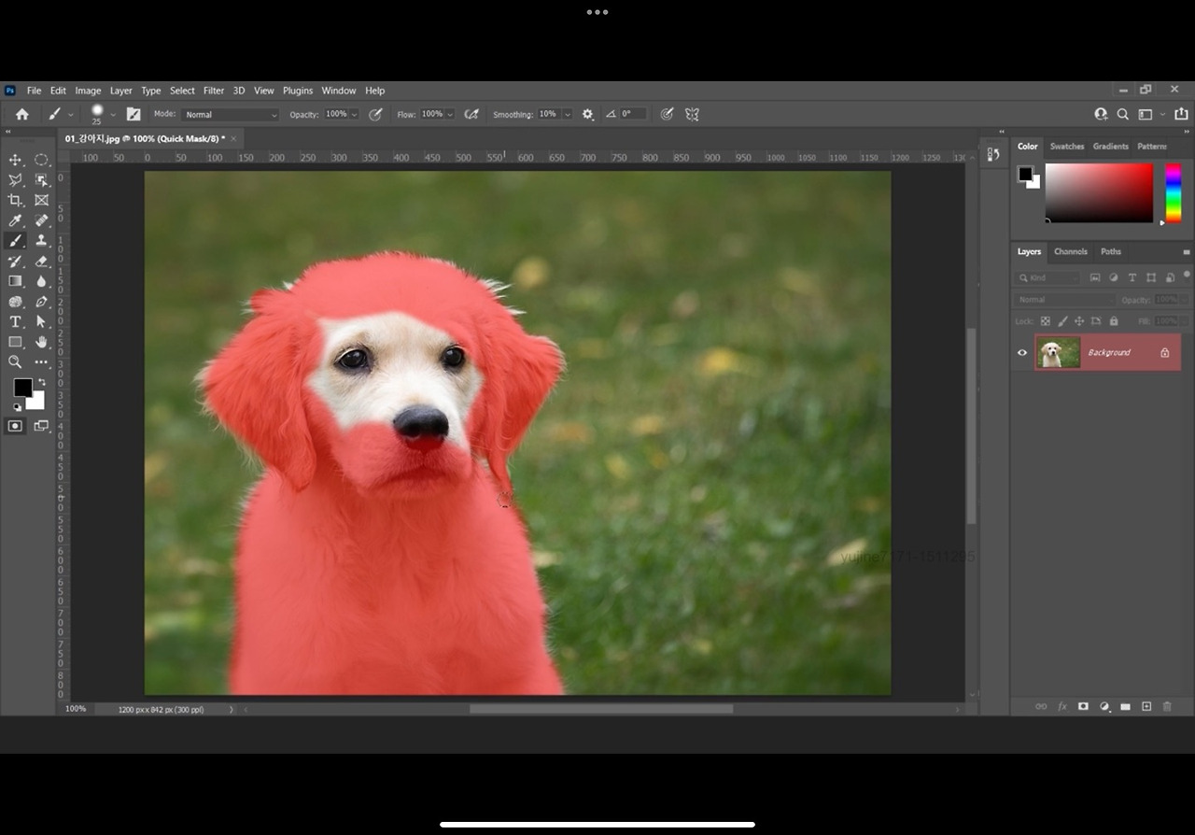Toggle lock image pixels
The image size is (1195, 835).
pyautogui.click(x=1062, y=321)
